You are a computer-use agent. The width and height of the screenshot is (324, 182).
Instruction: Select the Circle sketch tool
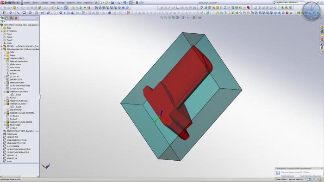[x=30, y=13]
